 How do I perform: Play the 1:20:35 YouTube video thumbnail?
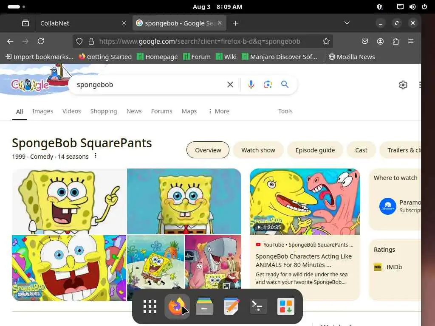305,202
